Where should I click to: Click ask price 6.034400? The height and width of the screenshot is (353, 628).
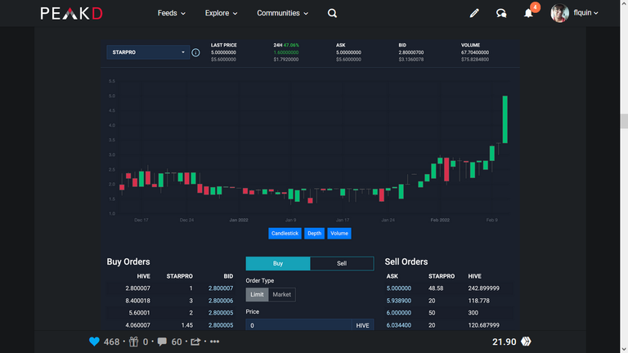click(398, 325)
